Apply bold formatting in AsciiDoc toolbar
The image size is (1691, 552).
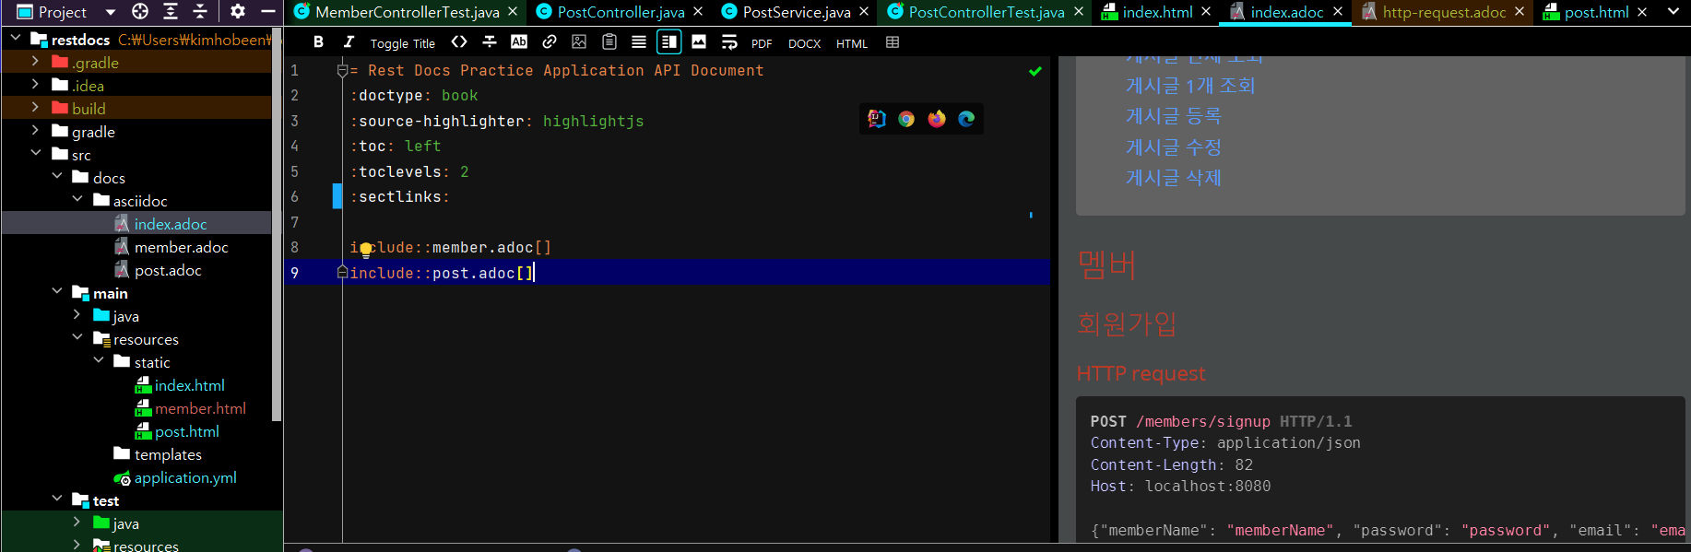[x=318, y=42]
